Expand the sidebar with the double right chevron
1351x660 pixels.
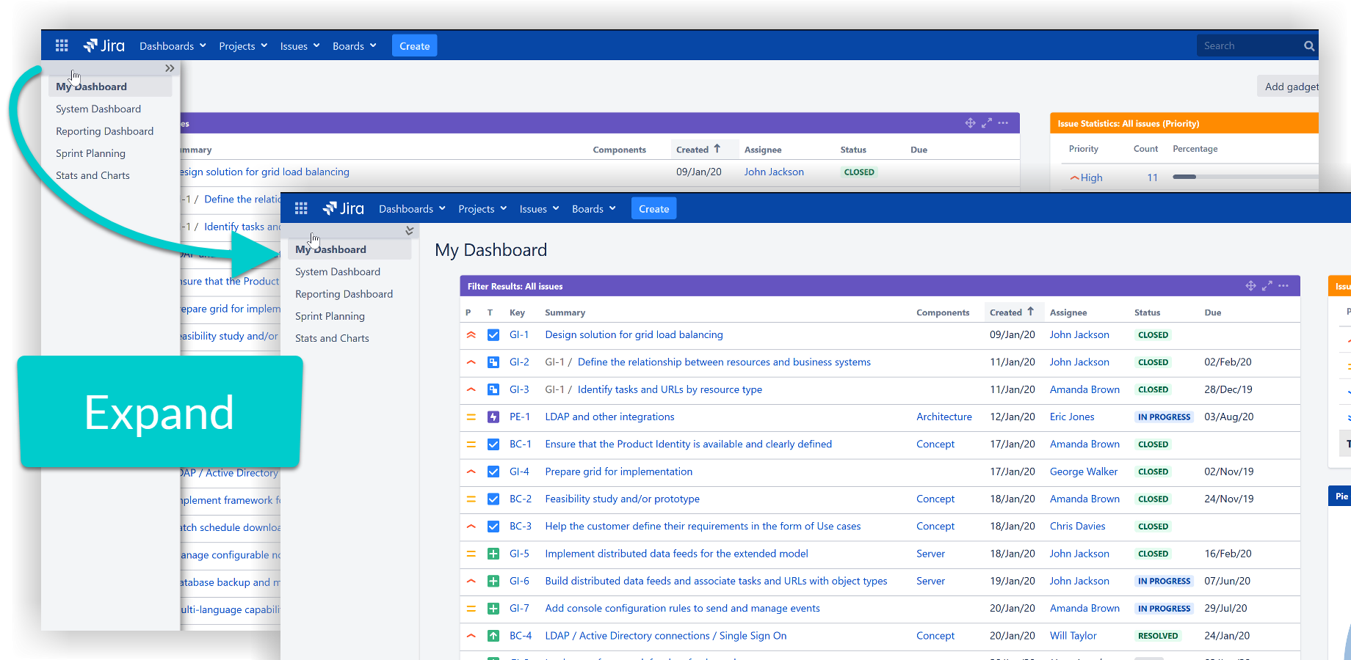[170, 68]
